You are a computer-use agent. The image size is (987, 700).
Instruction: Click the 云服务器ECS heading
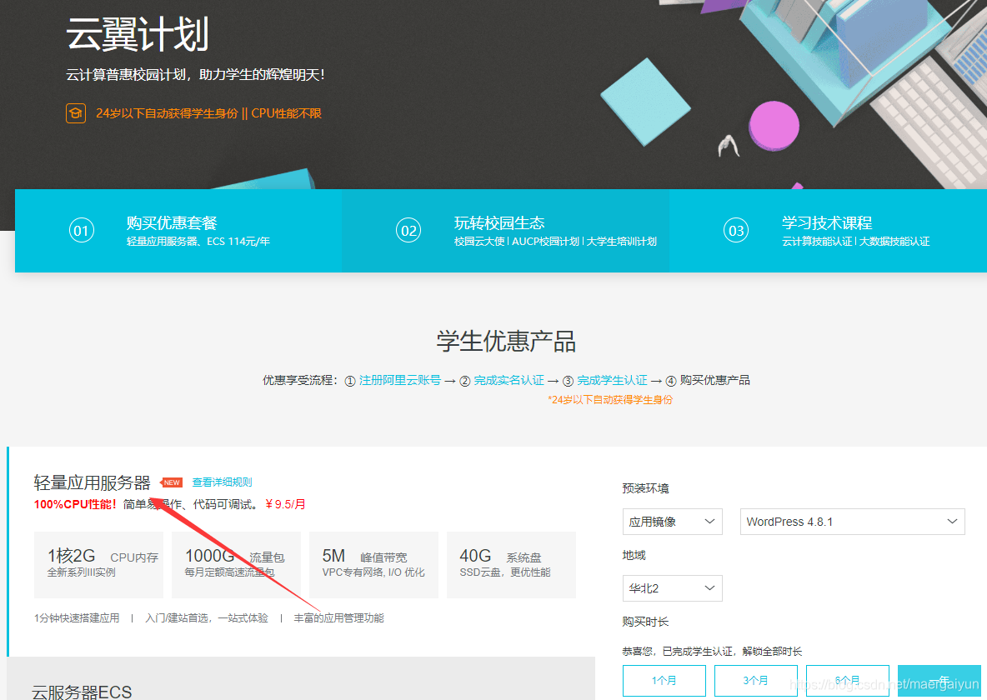click(82, 692)
